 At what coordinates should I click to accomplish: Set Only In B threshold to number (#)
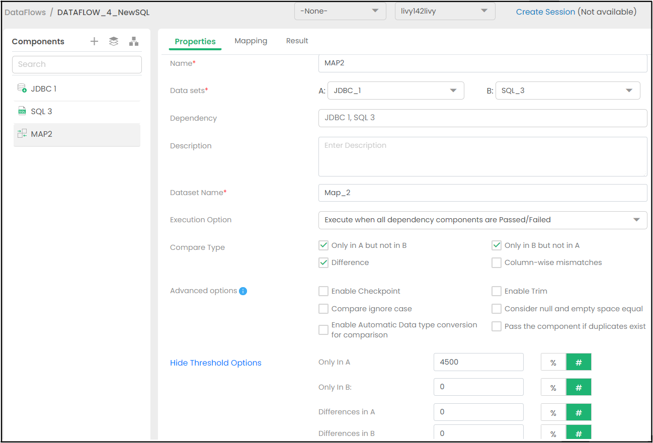(x=579, y=387)
